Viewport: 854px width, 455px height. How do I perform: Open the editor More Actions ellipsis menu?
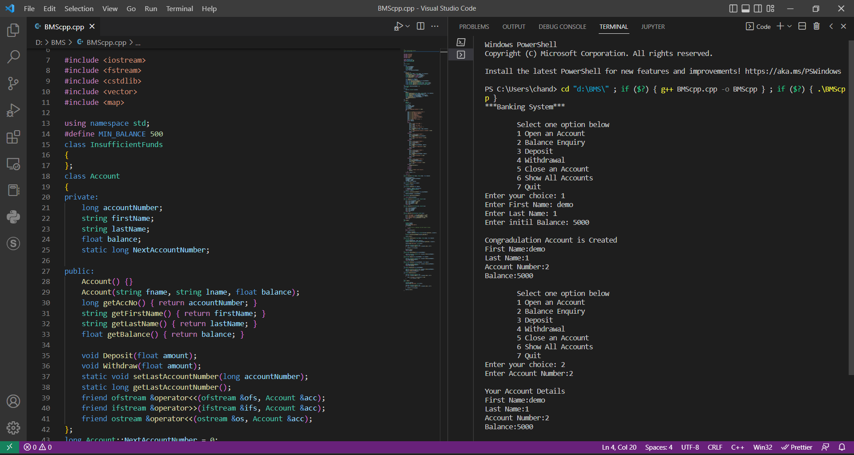coord(435,26)
